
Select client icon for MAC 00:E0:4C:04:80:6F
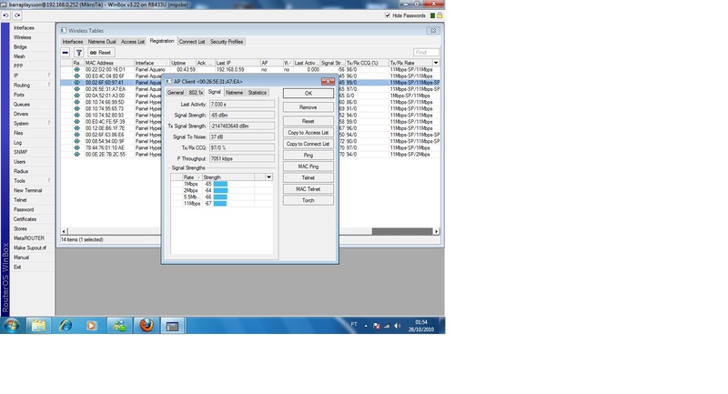[x=76, y=76]
